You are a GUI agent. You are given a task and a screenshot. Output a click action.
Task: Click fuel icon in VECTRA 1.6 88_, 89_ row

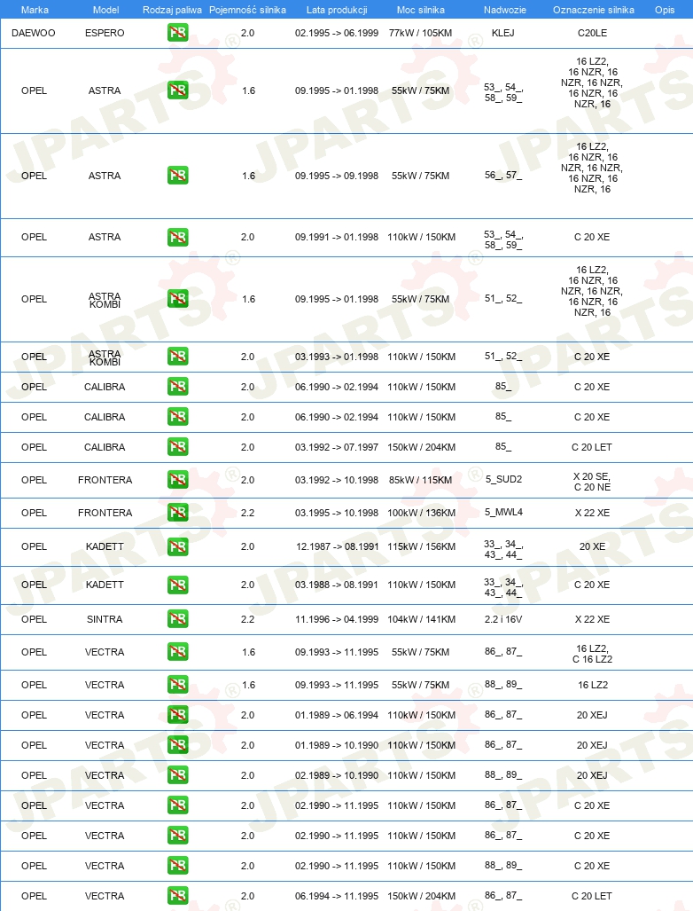coord(177,685)
